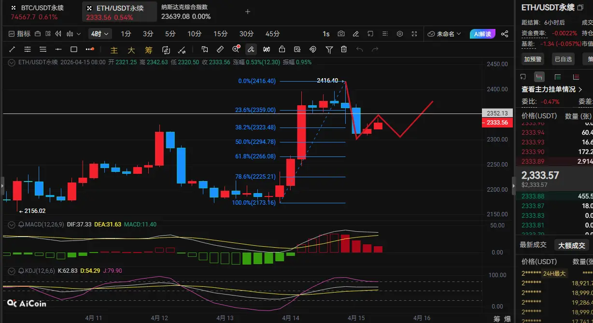Switch to the 45分 timeframe
The width and height of the screenshot is (593, 323).
(273, 34)
